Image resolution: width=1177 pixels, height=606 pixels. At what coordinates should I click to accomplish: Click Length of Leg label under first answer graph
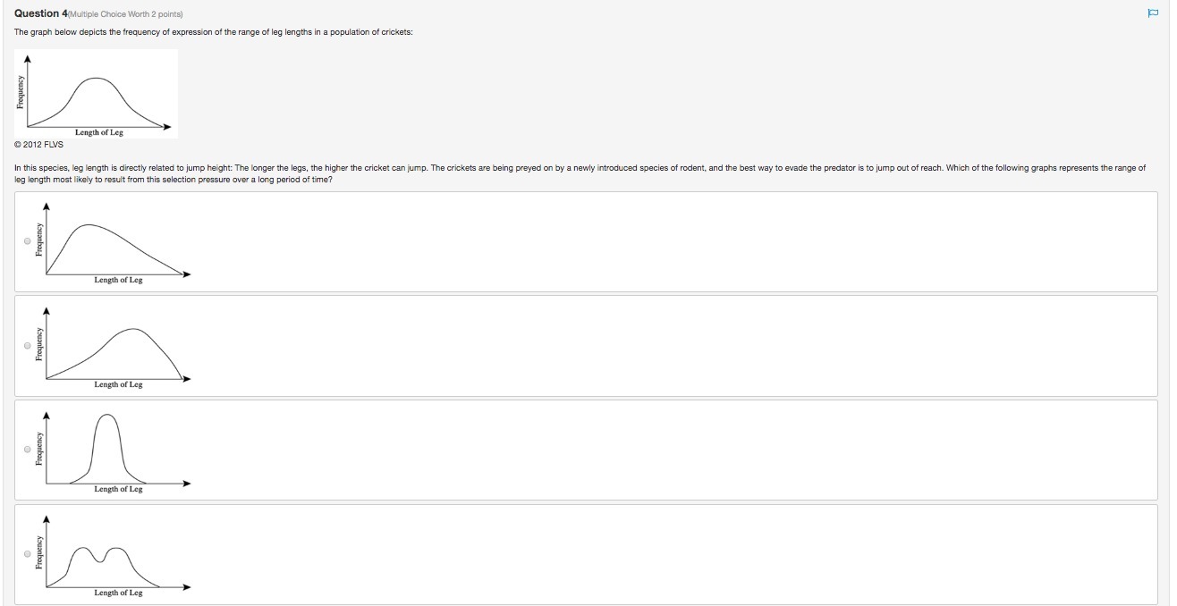(118, 280)
